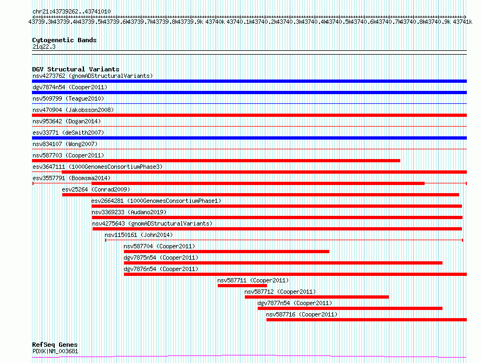Click esv3647111 (1000GenomesConsortiumPhase3) label
The image size is (482, 363).
[97, 167]
